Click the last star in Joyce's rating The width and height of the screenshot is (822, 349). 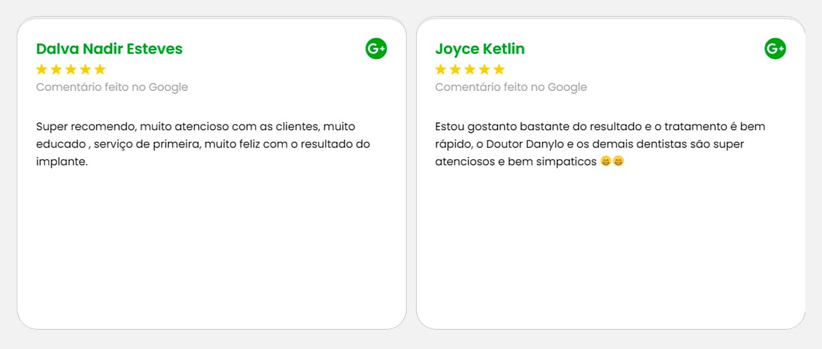point(499,70)
